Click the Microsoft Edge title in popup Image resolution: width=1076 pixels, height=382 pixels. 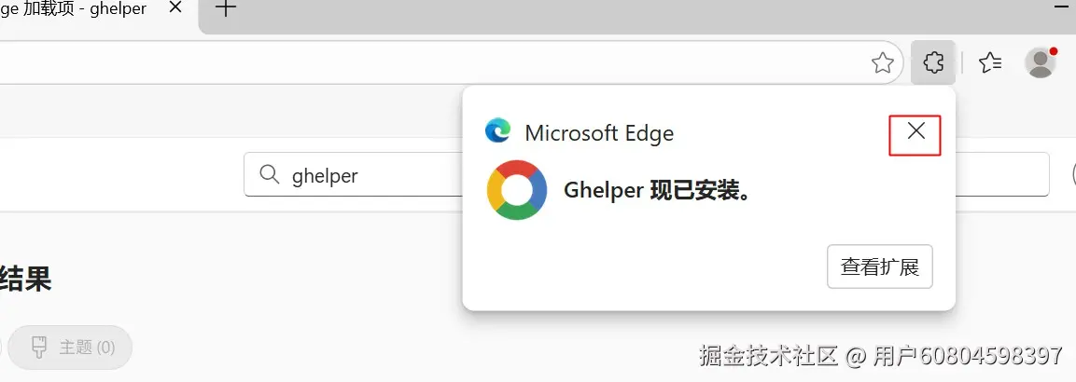pyautogui.click(x=599, y=133)
